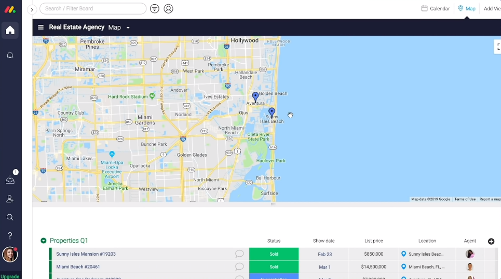The width and height of the screenshot is (501, 279).
Task: Open the monday.com logo home
Action: pos(10,9)
